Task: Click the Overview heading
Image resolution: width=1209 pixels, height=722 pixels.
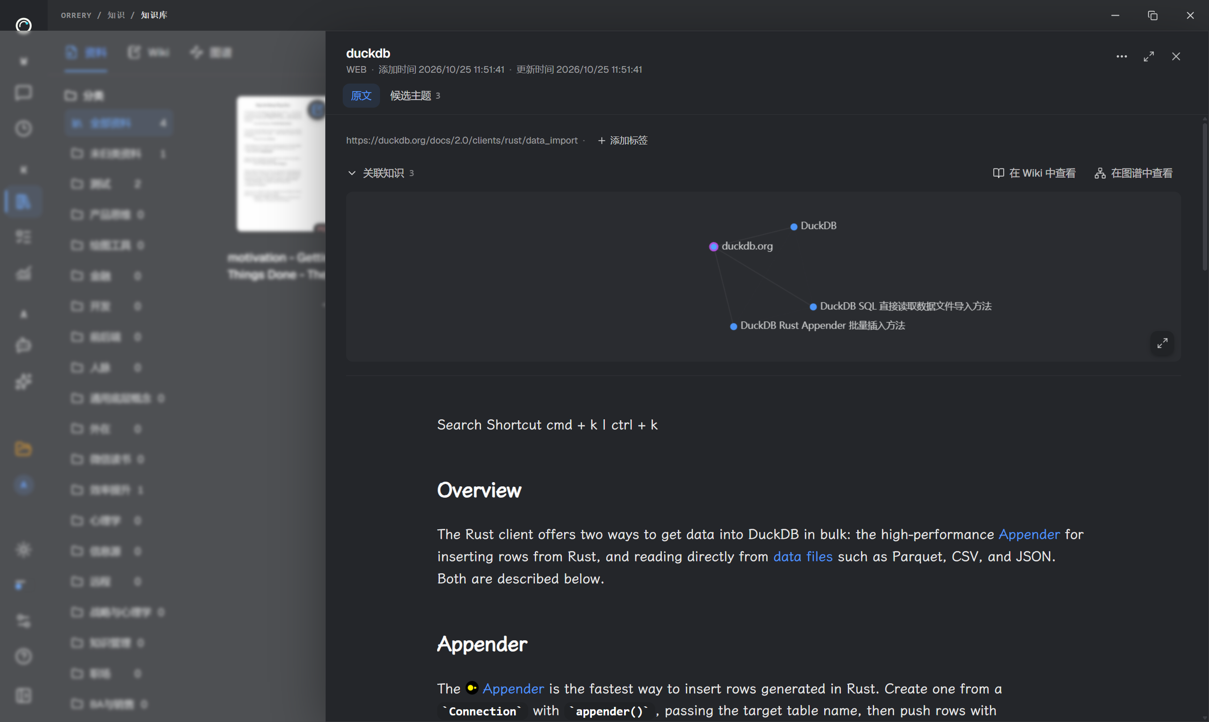Action: point(479,490)
